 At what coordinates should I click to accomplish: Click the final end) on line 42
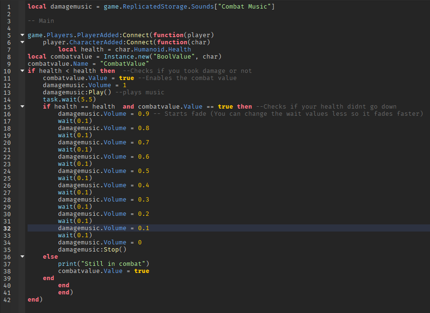[x=34, y=299]
